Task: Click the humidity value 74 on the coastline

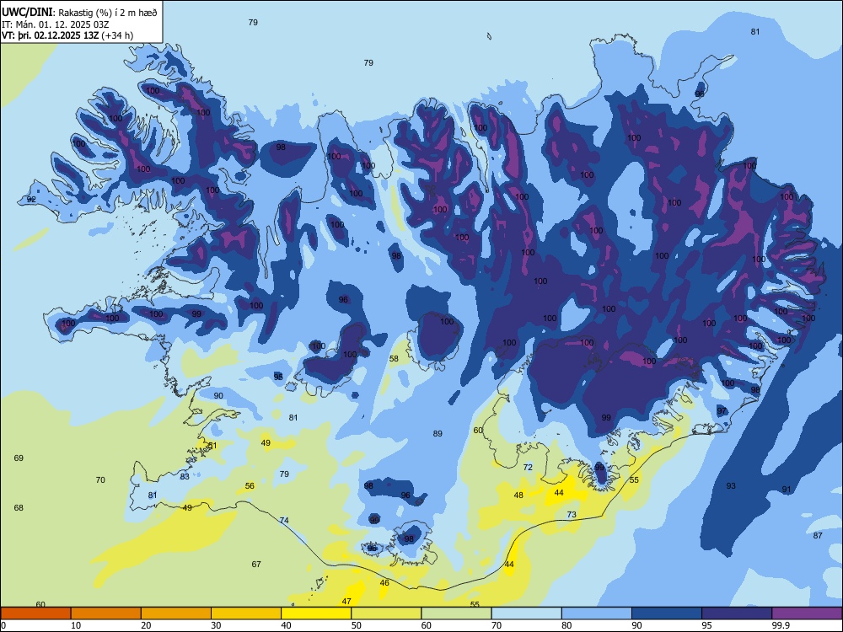Action: pos(284,520)
